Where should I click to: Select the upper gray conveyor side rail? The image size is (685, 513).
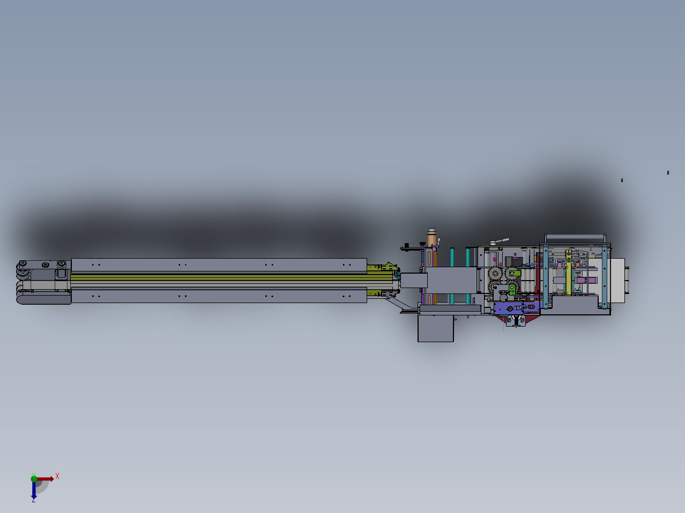(x=219, y=265)
